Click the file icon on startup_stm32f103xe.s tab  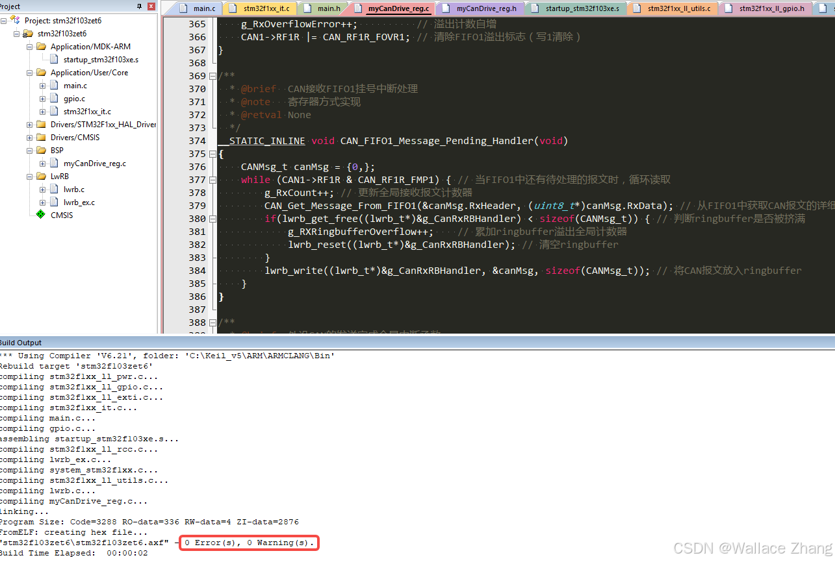coord(537,8)
